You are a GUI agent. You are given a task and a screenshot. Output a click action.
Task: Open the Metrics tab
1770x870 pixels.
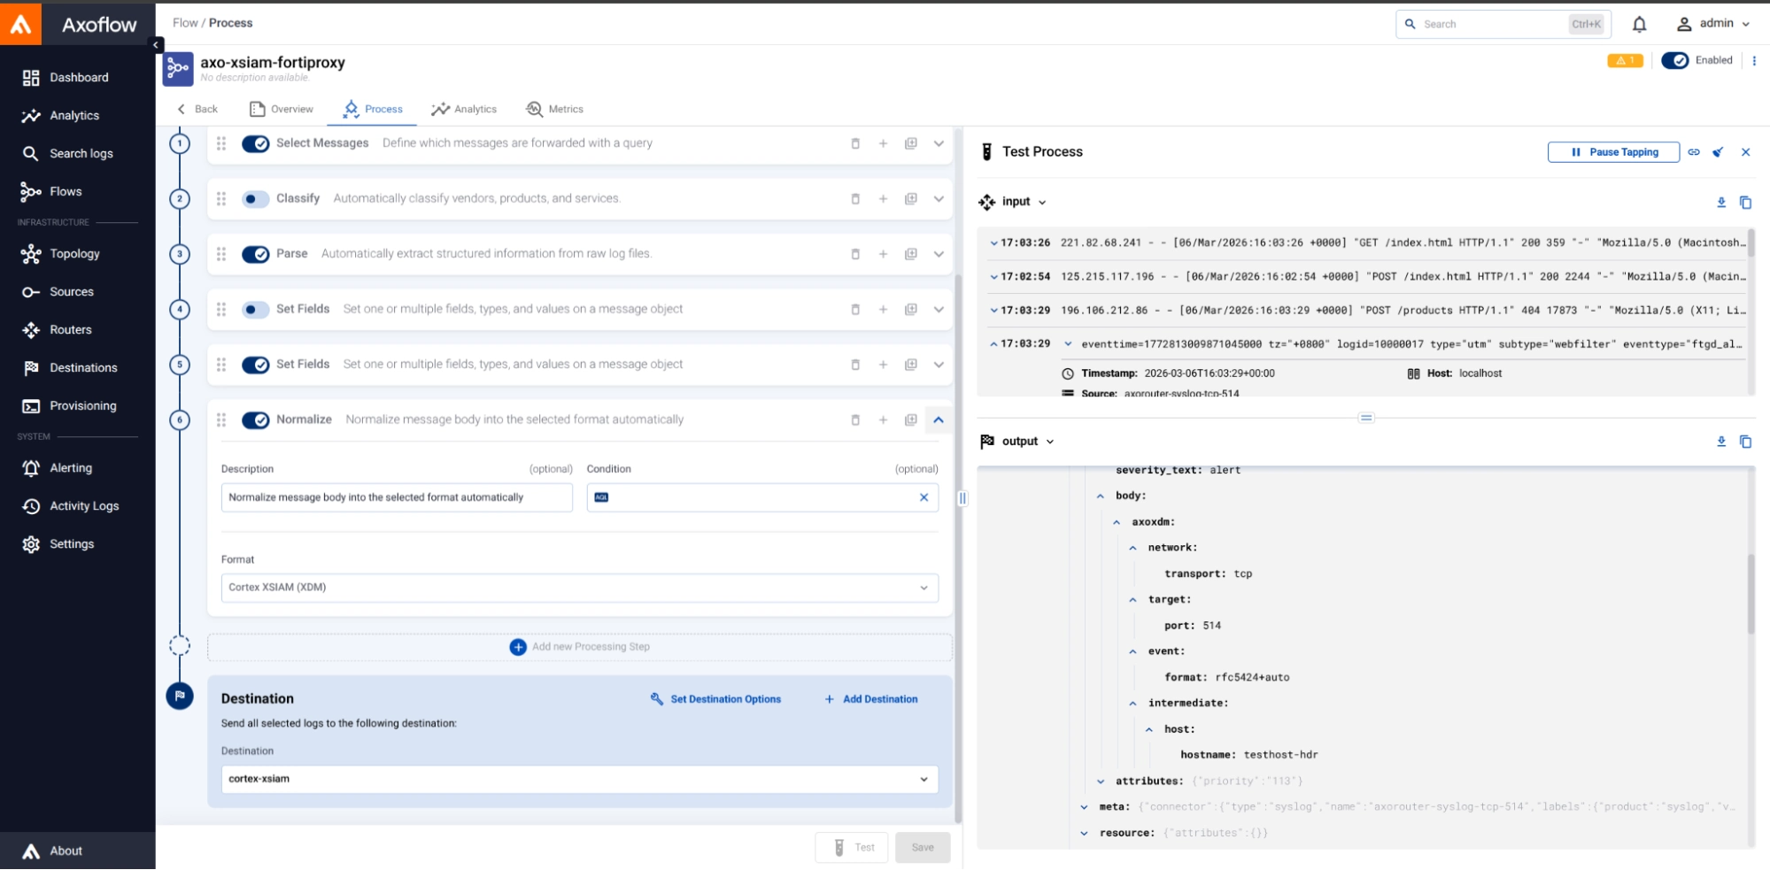555,109
